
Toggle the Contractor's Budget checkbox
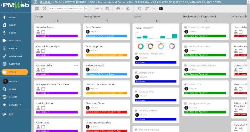pyautogui.click(x=185, y=27)
